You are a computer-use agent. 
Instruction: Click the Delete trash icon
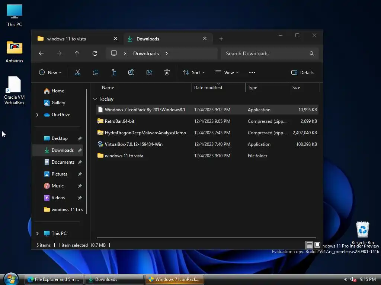tap(167, 72)
